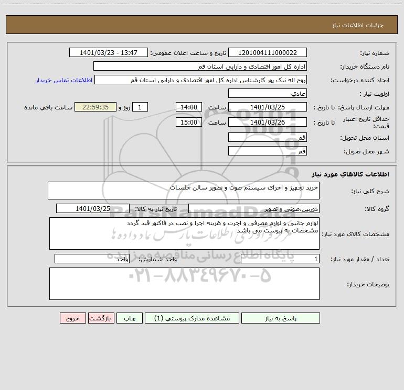Click the buyer organization name field
The image size is (404, 390).
(200, 66)
